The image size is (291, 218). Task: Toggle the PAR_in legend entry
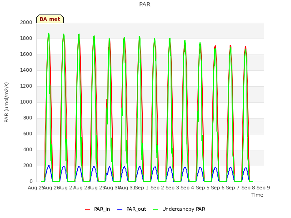[97, 209]
